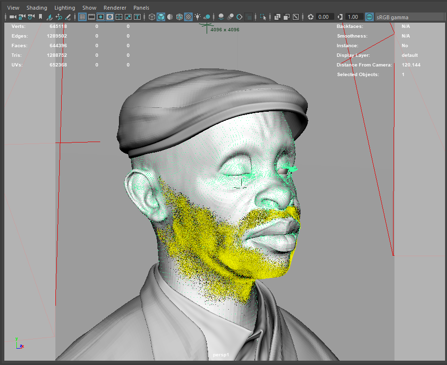Click the Tris: label in the HUD

(16, 55)
